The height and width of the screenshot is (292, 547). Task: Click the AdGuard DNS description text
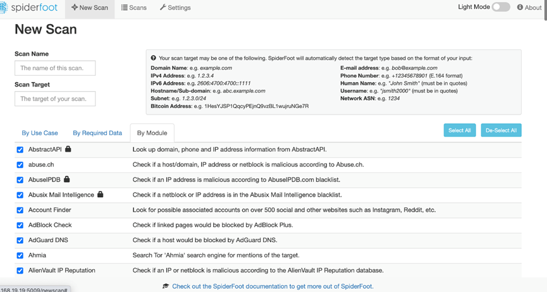(x=205, y=240)
